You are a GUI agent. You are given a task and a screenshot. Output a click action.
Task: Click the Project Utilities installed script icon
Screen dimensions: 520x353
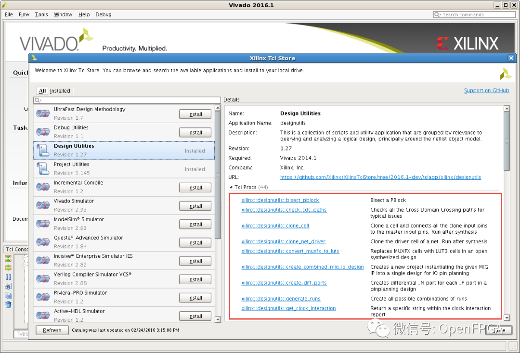click(43, 168)
